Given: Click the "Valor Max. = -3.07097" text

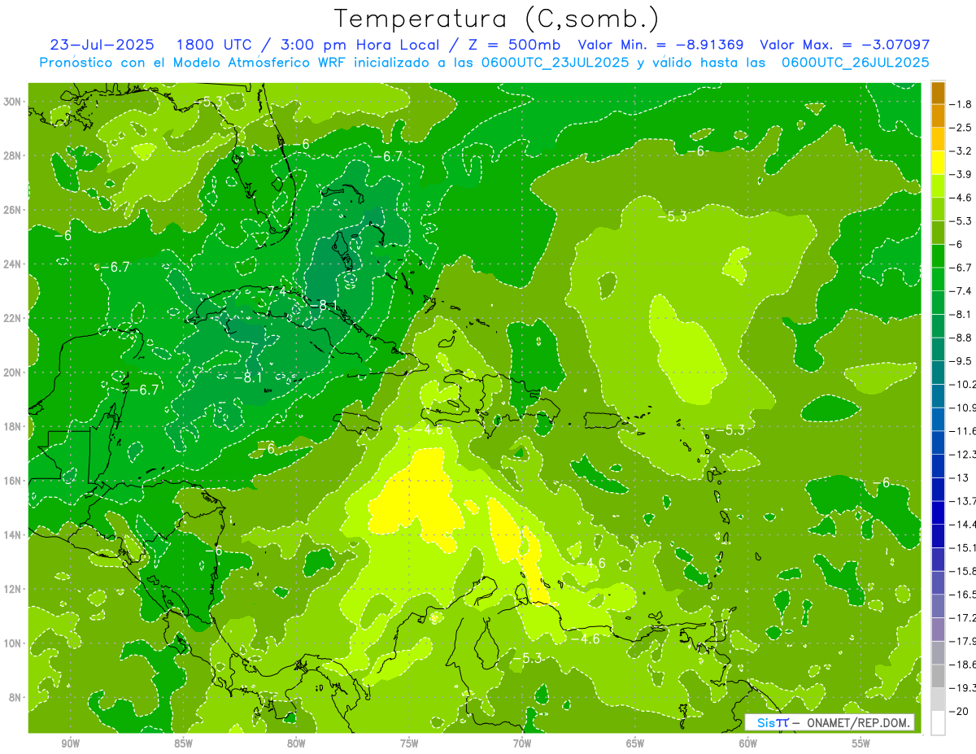Looking at the screenshot, I should 844,45.
